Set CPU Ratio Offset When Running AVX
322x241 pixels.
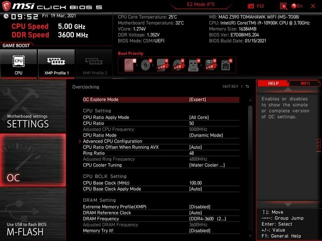point(161,147)
